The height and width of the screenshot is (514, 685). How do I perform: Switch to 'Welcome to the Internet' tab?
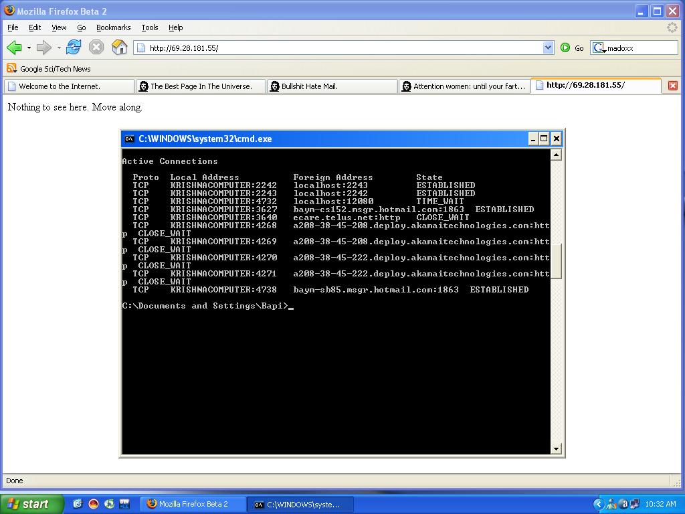point(68,86)
